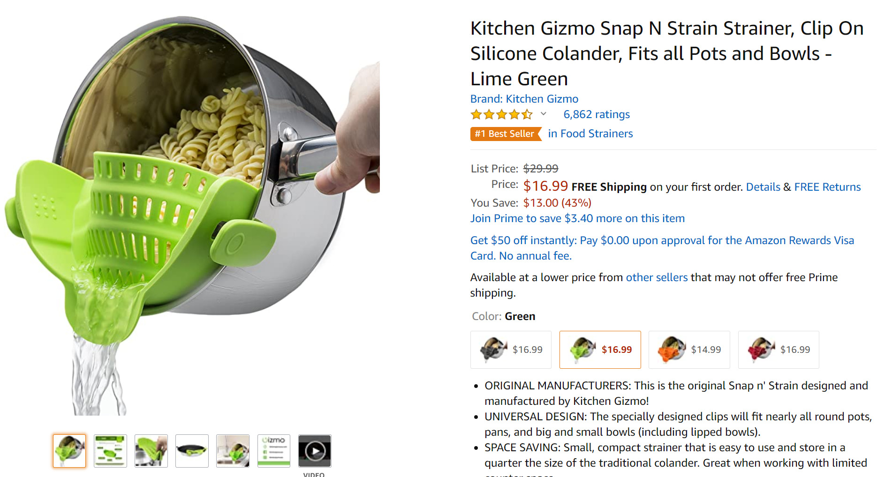Follow the Join Prime savings link
The height and width of the screenshot is (477, 877).
577,218
